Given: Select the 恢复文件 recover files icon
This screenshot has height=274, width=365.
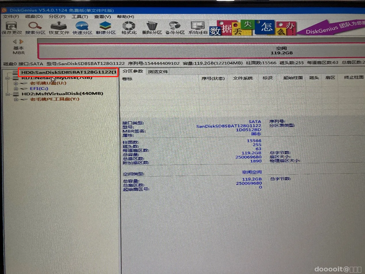Looking at the screenshot, I should tap(59, 28).
